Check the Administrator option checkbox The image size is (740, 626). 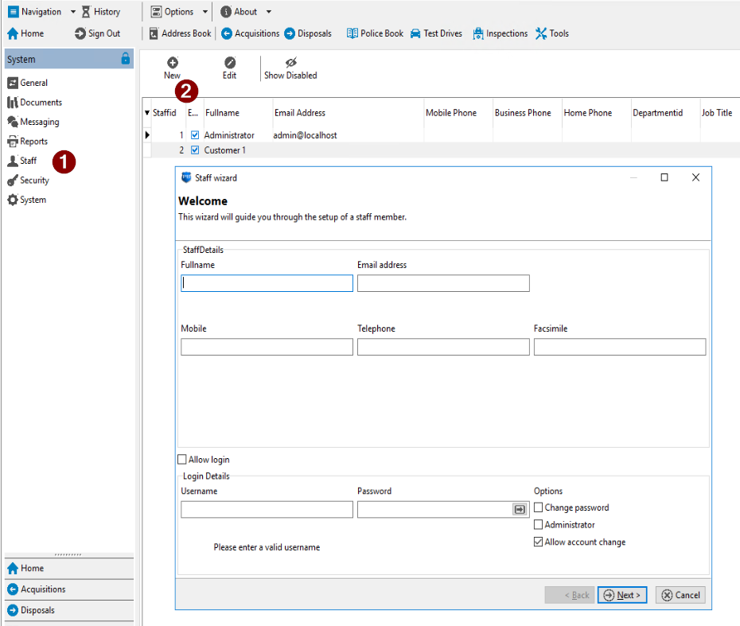tap(539, 525)
